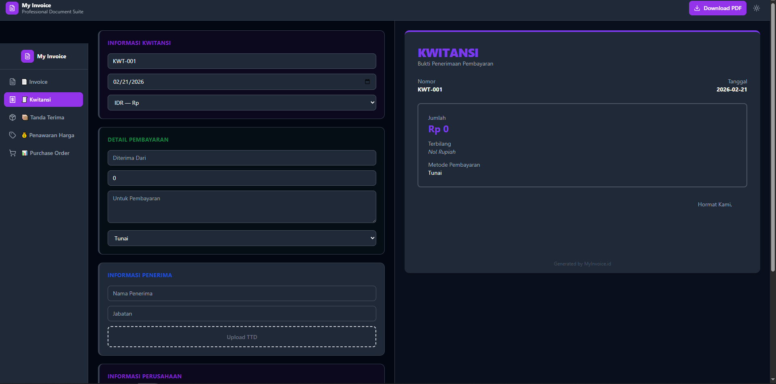Click the money bag emoji in Penawaran Harga
This screenshot has width=776, height=384.
24,135
